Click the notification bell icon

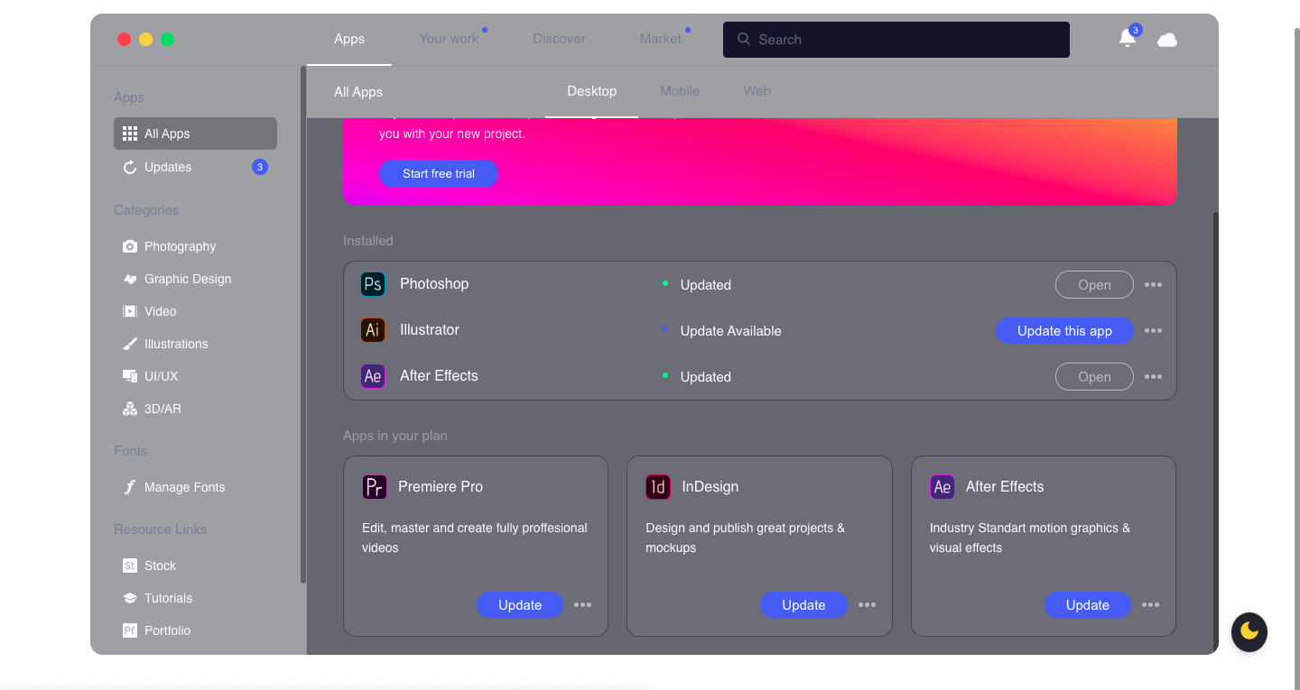1127,39
